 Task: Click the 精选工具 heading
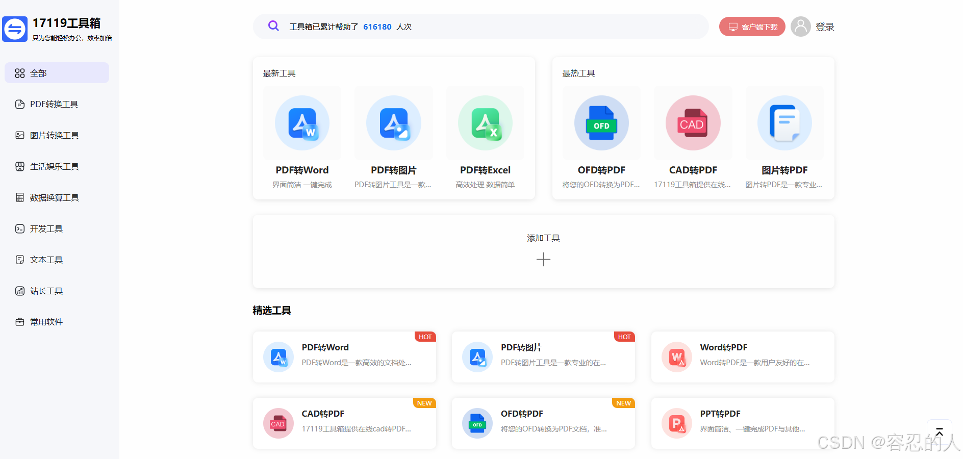point(272,311)
